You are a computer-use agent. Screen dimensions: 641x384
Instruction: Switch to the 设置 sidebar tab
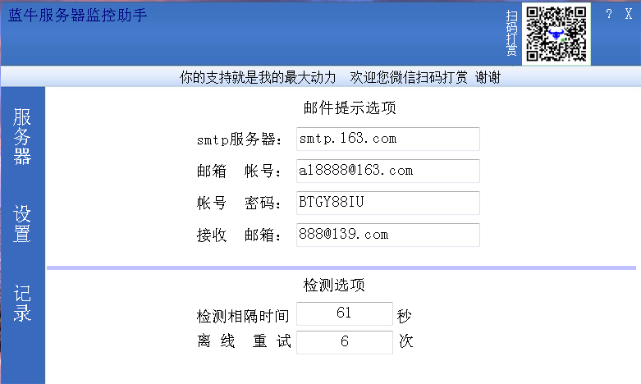22,224
